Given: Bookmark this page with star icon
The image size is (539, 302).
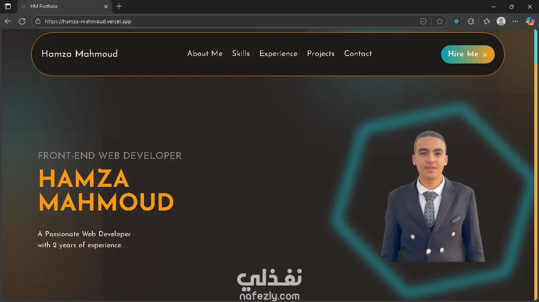Looking at the screenshot, I should pos(440,21).
